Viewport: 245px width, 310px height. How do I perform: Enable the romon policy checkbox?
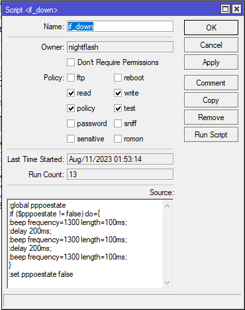[x=118, y=139]
